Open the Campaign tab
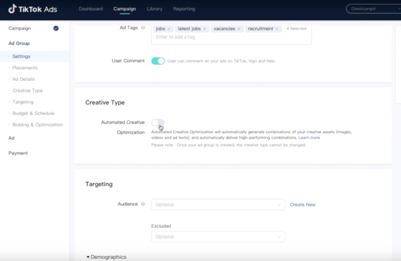Screen dimensions: 401x261 (x=124, y=9)
